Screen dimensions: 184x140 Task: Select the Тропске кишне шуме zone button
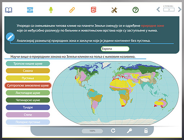pyautogui.click(x=28, y=64)
